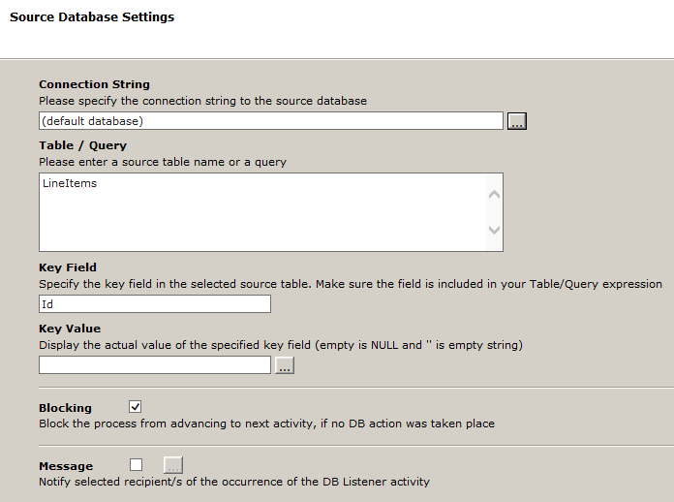Click the Key Value label
The width and height of the screenshot is (674, 502).
70,329
